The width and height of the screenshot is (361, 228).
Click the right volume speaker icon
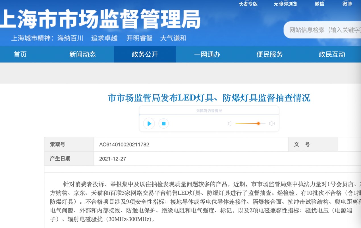[x=271, y=123]
